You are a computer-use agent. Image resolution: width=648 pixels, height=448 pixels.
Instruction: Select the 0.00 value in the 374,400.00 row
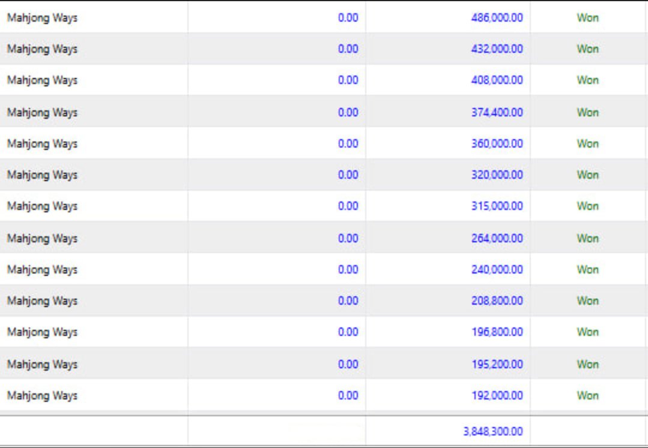[348, 112]
